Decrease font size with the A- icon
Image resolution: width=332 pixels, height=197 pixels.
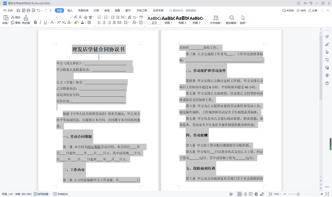(x=81, y=17)
